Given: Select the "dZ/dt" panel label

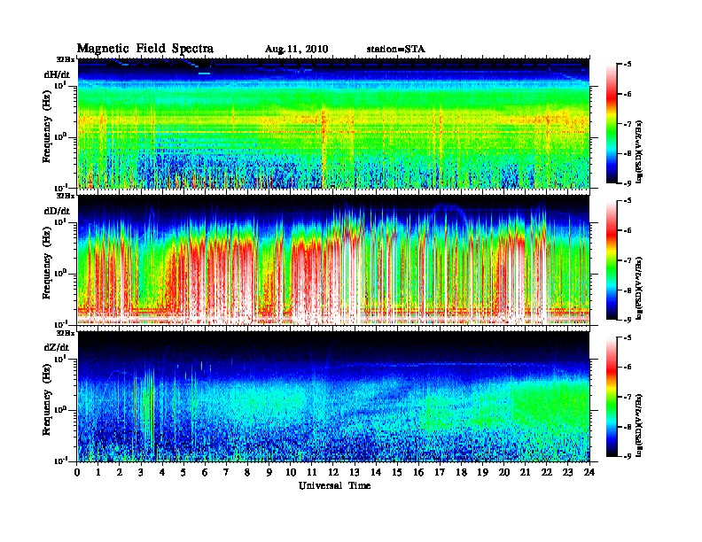Looking at the screenshot, I should coord(57,347).
